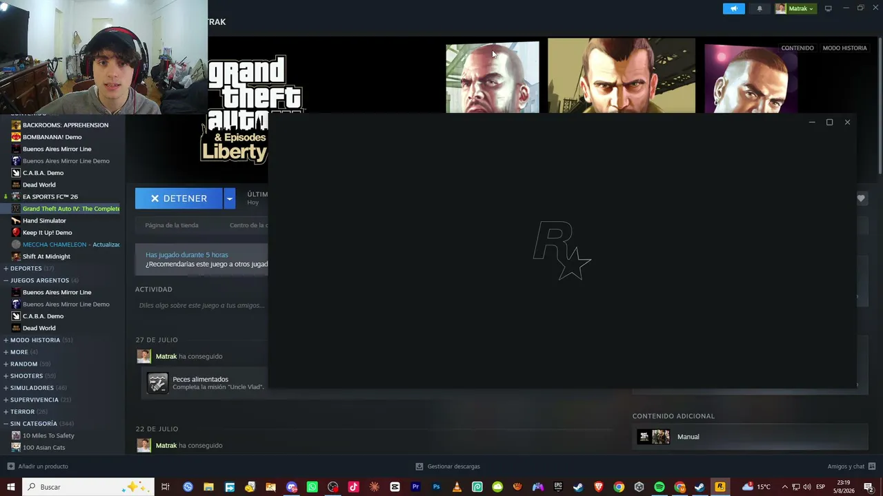Open Matrak profile link under 22 de julio
The width and height of the screenshot is (883, 496).
166,446
